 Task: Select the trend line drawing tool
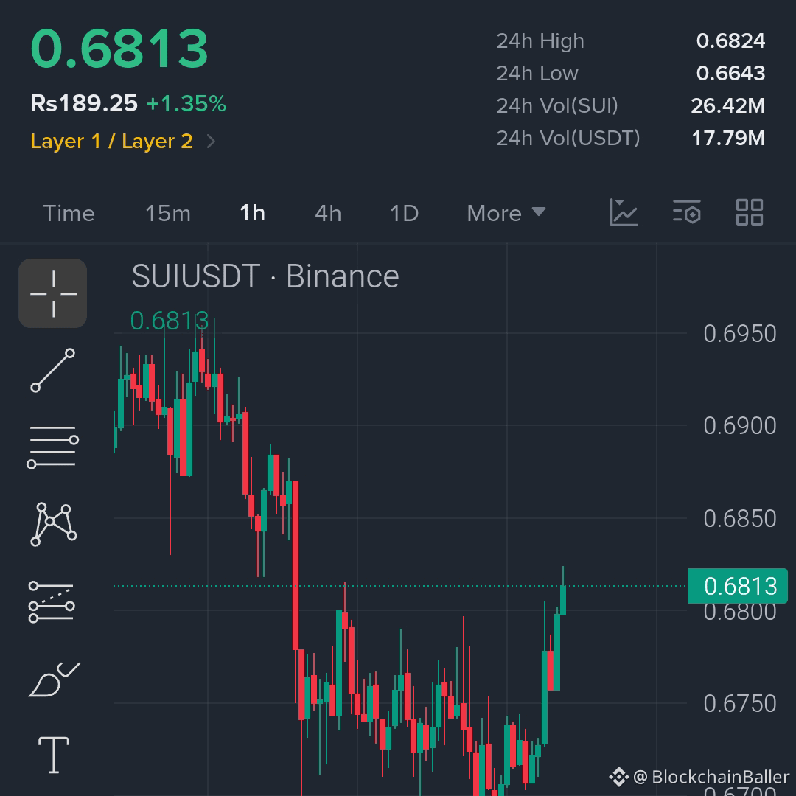[53, 370]
